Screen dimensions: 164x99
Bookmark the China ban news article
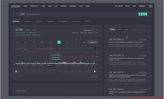click(x=146, y=56)
